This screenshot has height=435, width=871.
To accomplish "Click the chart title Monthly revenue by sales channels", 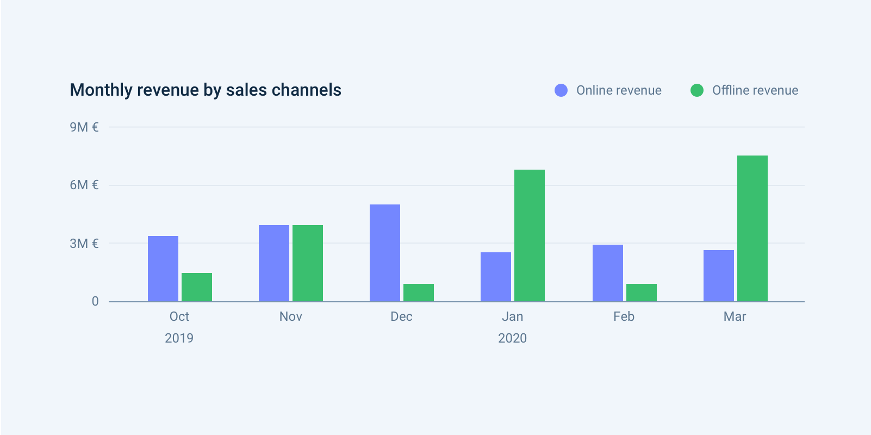I will [206, 90].
